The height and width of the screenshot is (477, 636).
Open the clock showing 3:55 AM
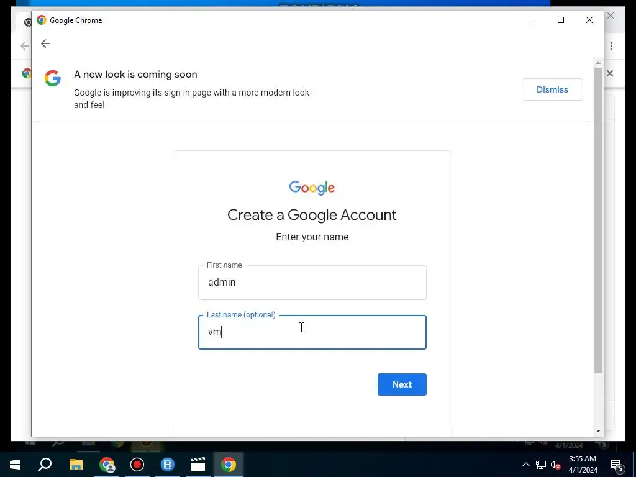click(x=583, y=465)
